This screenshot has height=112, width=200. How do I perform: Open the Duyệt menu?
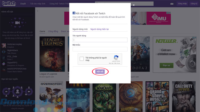coord(23,4)
